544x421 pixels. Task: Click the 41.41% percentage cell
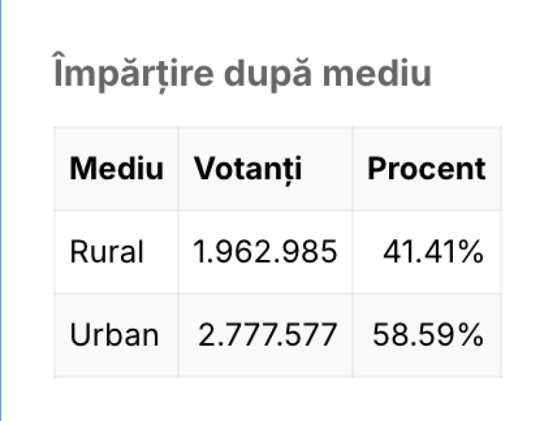tap(433, 251)
